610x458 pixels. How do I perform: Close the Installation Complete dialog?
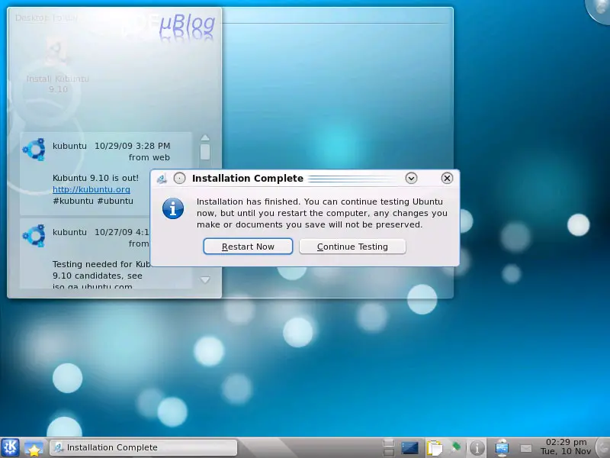447,179
